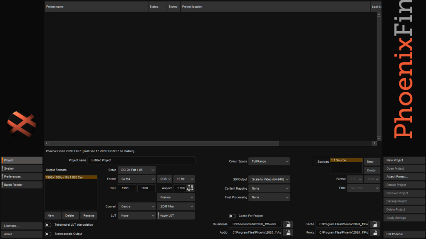Image resolution: width=426 pixels, height=239 pixels.
Task: Click Backup Project button
Action: 404,201
